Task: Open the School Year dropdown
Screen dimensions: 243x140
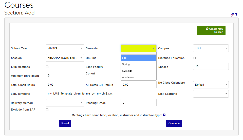Action: 65,48
